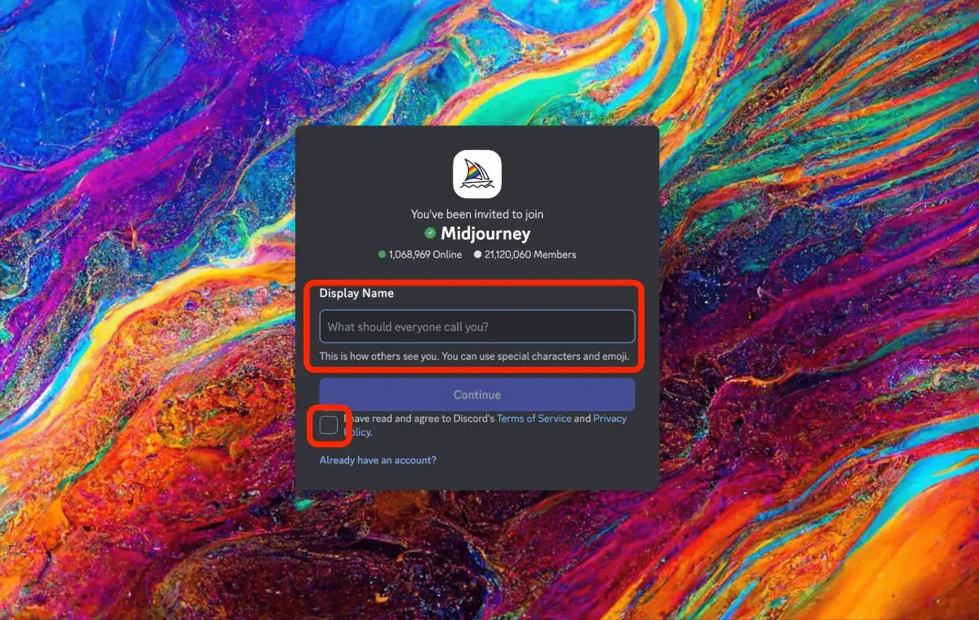This screenshot has width=979, height=620.
Task: Click the helper text about special characters
Action: [474, 356]
